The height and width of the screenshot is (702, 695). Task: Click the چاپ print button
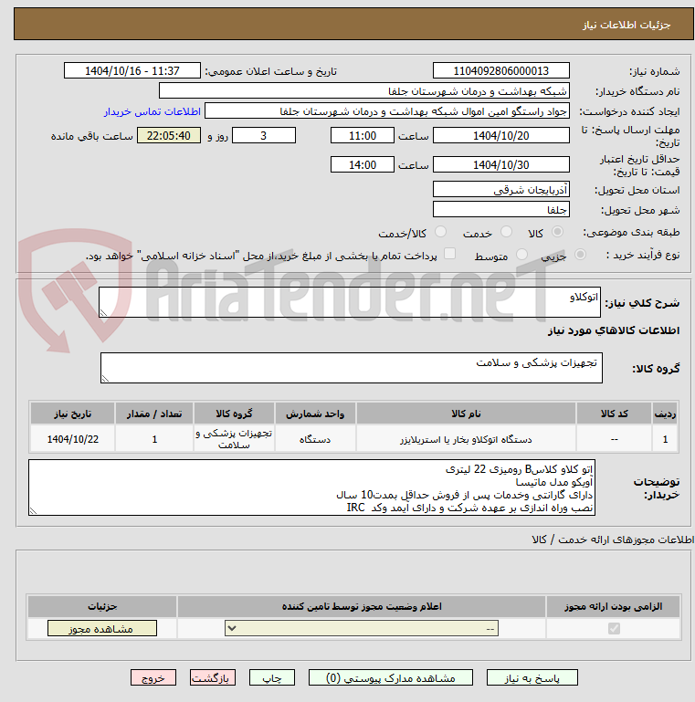coord(272,678)
